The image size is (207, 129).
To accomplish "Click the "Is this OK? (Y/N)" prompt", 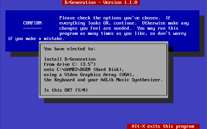I will [x=66, y=90].
